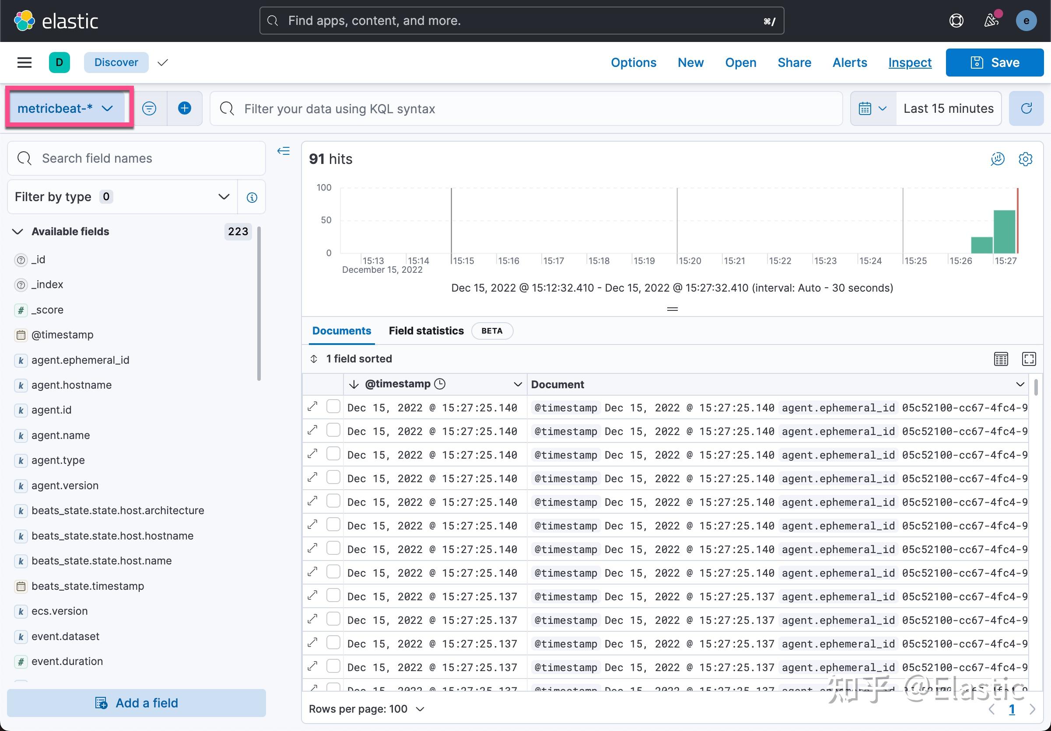The width and height of the screenshot is (1051, 731).
Task: Open the @timestamp column options chevron
Action: 517,384
